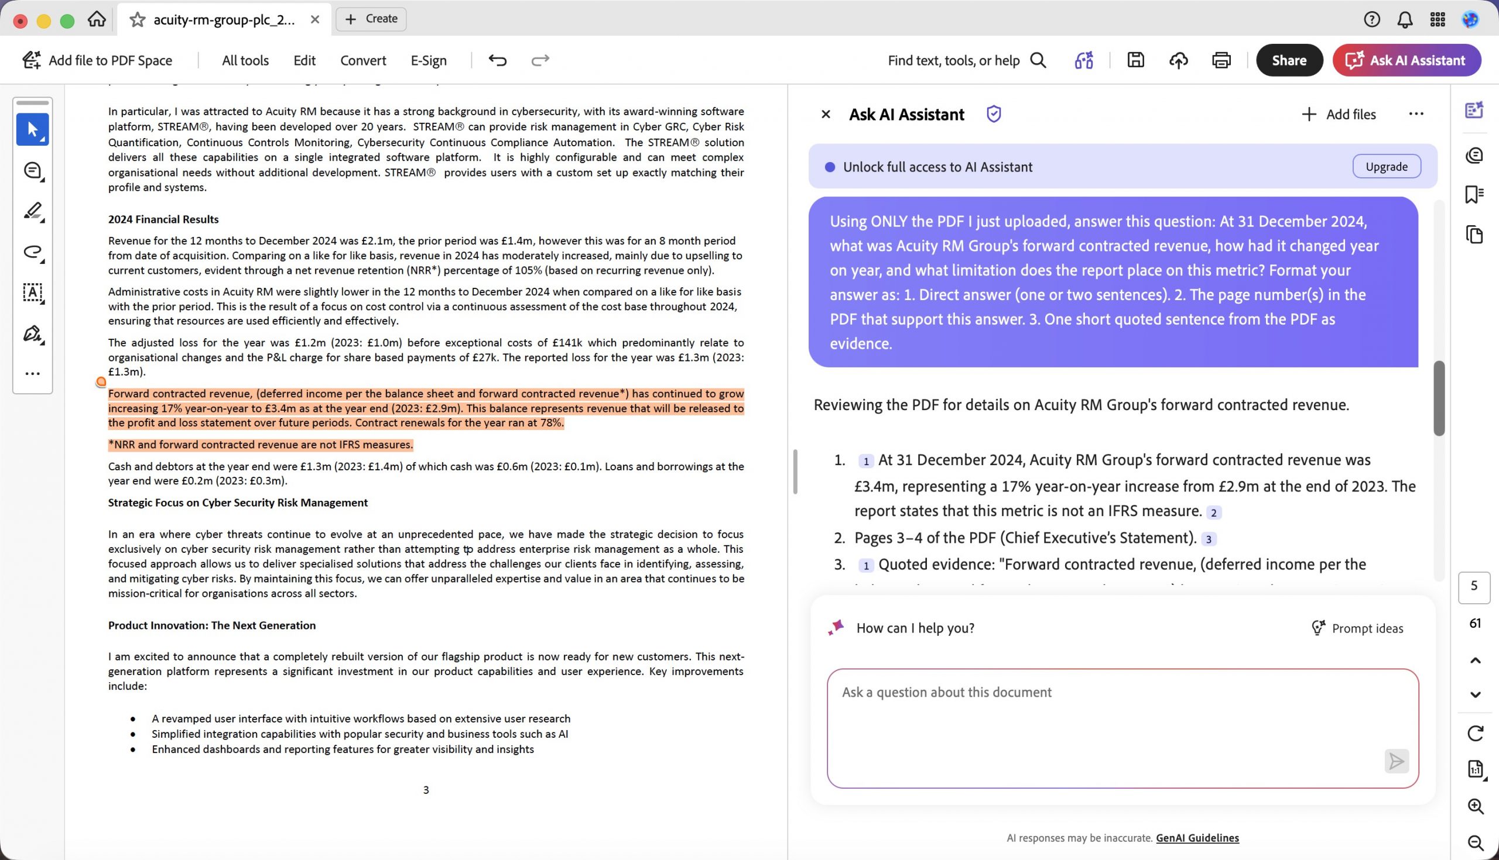Screen dimensions: 1499x860
Task: Zoom out of the document
Action: [x=1475, y=843]
